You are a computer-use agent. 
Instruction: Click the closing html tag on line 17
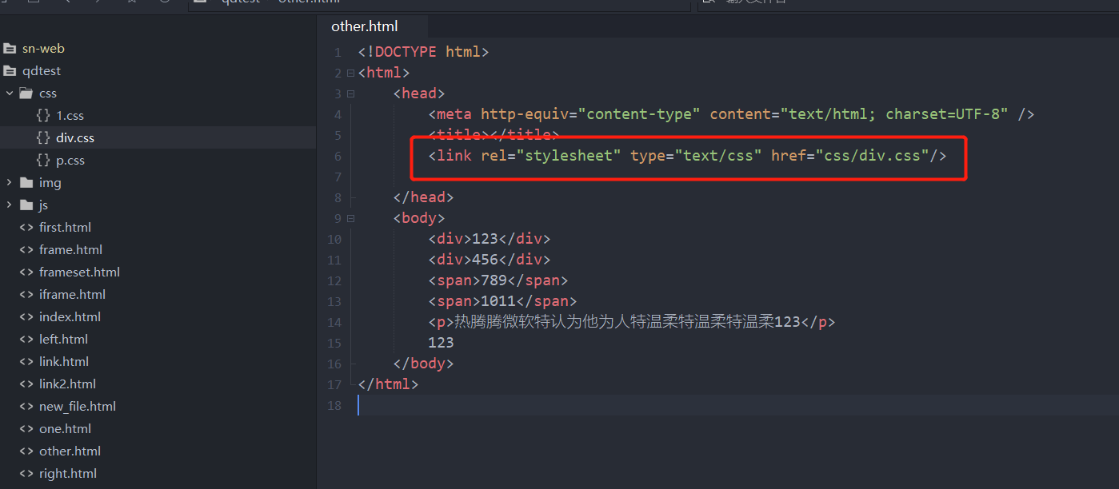(x=389, y=384)
